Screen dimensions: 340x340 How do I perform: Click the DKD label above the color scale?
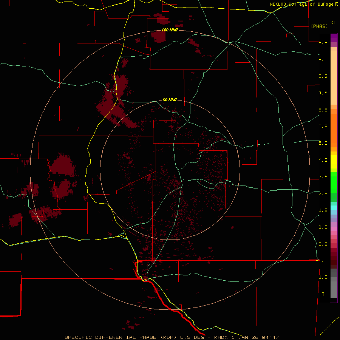coord(332,23)
